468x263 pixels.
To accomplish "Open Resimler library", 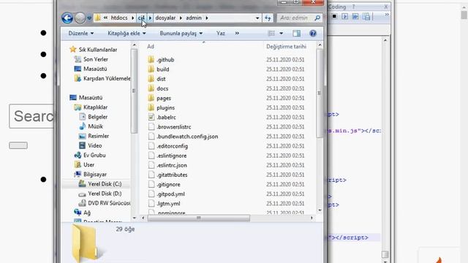I will [98, 136].
